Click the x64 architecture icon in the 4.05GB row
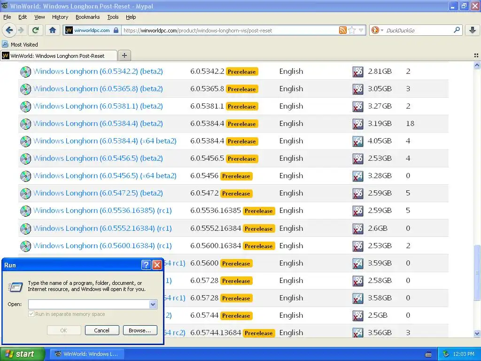This screenshot has width=481, height=361. 357,141
